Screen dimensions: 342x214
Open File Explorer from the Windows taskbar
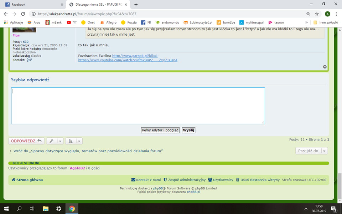pyautogui.click(x=45, y=209)
